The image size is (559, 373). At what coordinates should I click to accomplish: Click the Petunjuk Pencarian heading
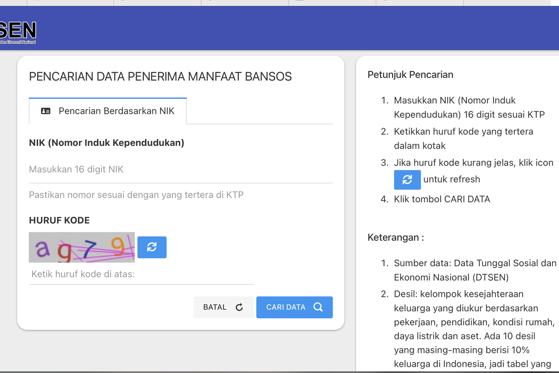click(410, 74)
